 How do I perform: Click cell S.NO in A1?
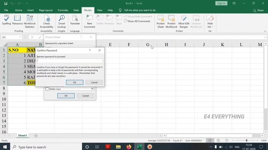click(17, 50)
